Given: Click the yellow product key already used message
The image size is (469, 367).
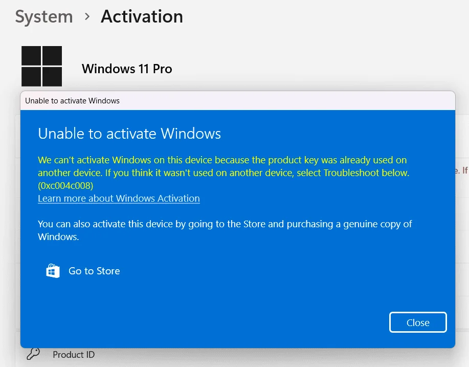Looking at the screenshot, I should click(x=224, y=172).
